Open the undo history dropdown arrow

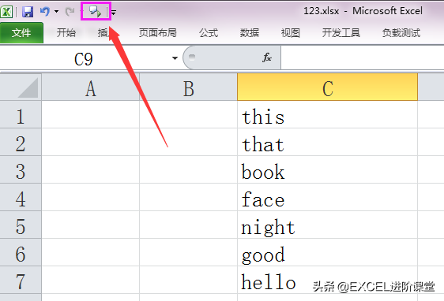56,12
